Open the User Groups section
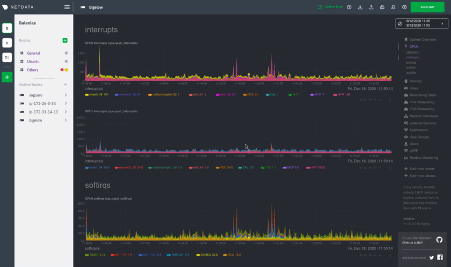 pos(419,137)
